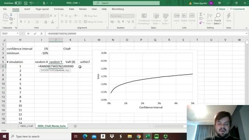Open Find & Select menu
Viewport: 249px width, 140px height.
(x=217, y=19)
